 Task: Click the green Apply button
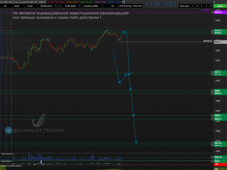tap(220, 6)
